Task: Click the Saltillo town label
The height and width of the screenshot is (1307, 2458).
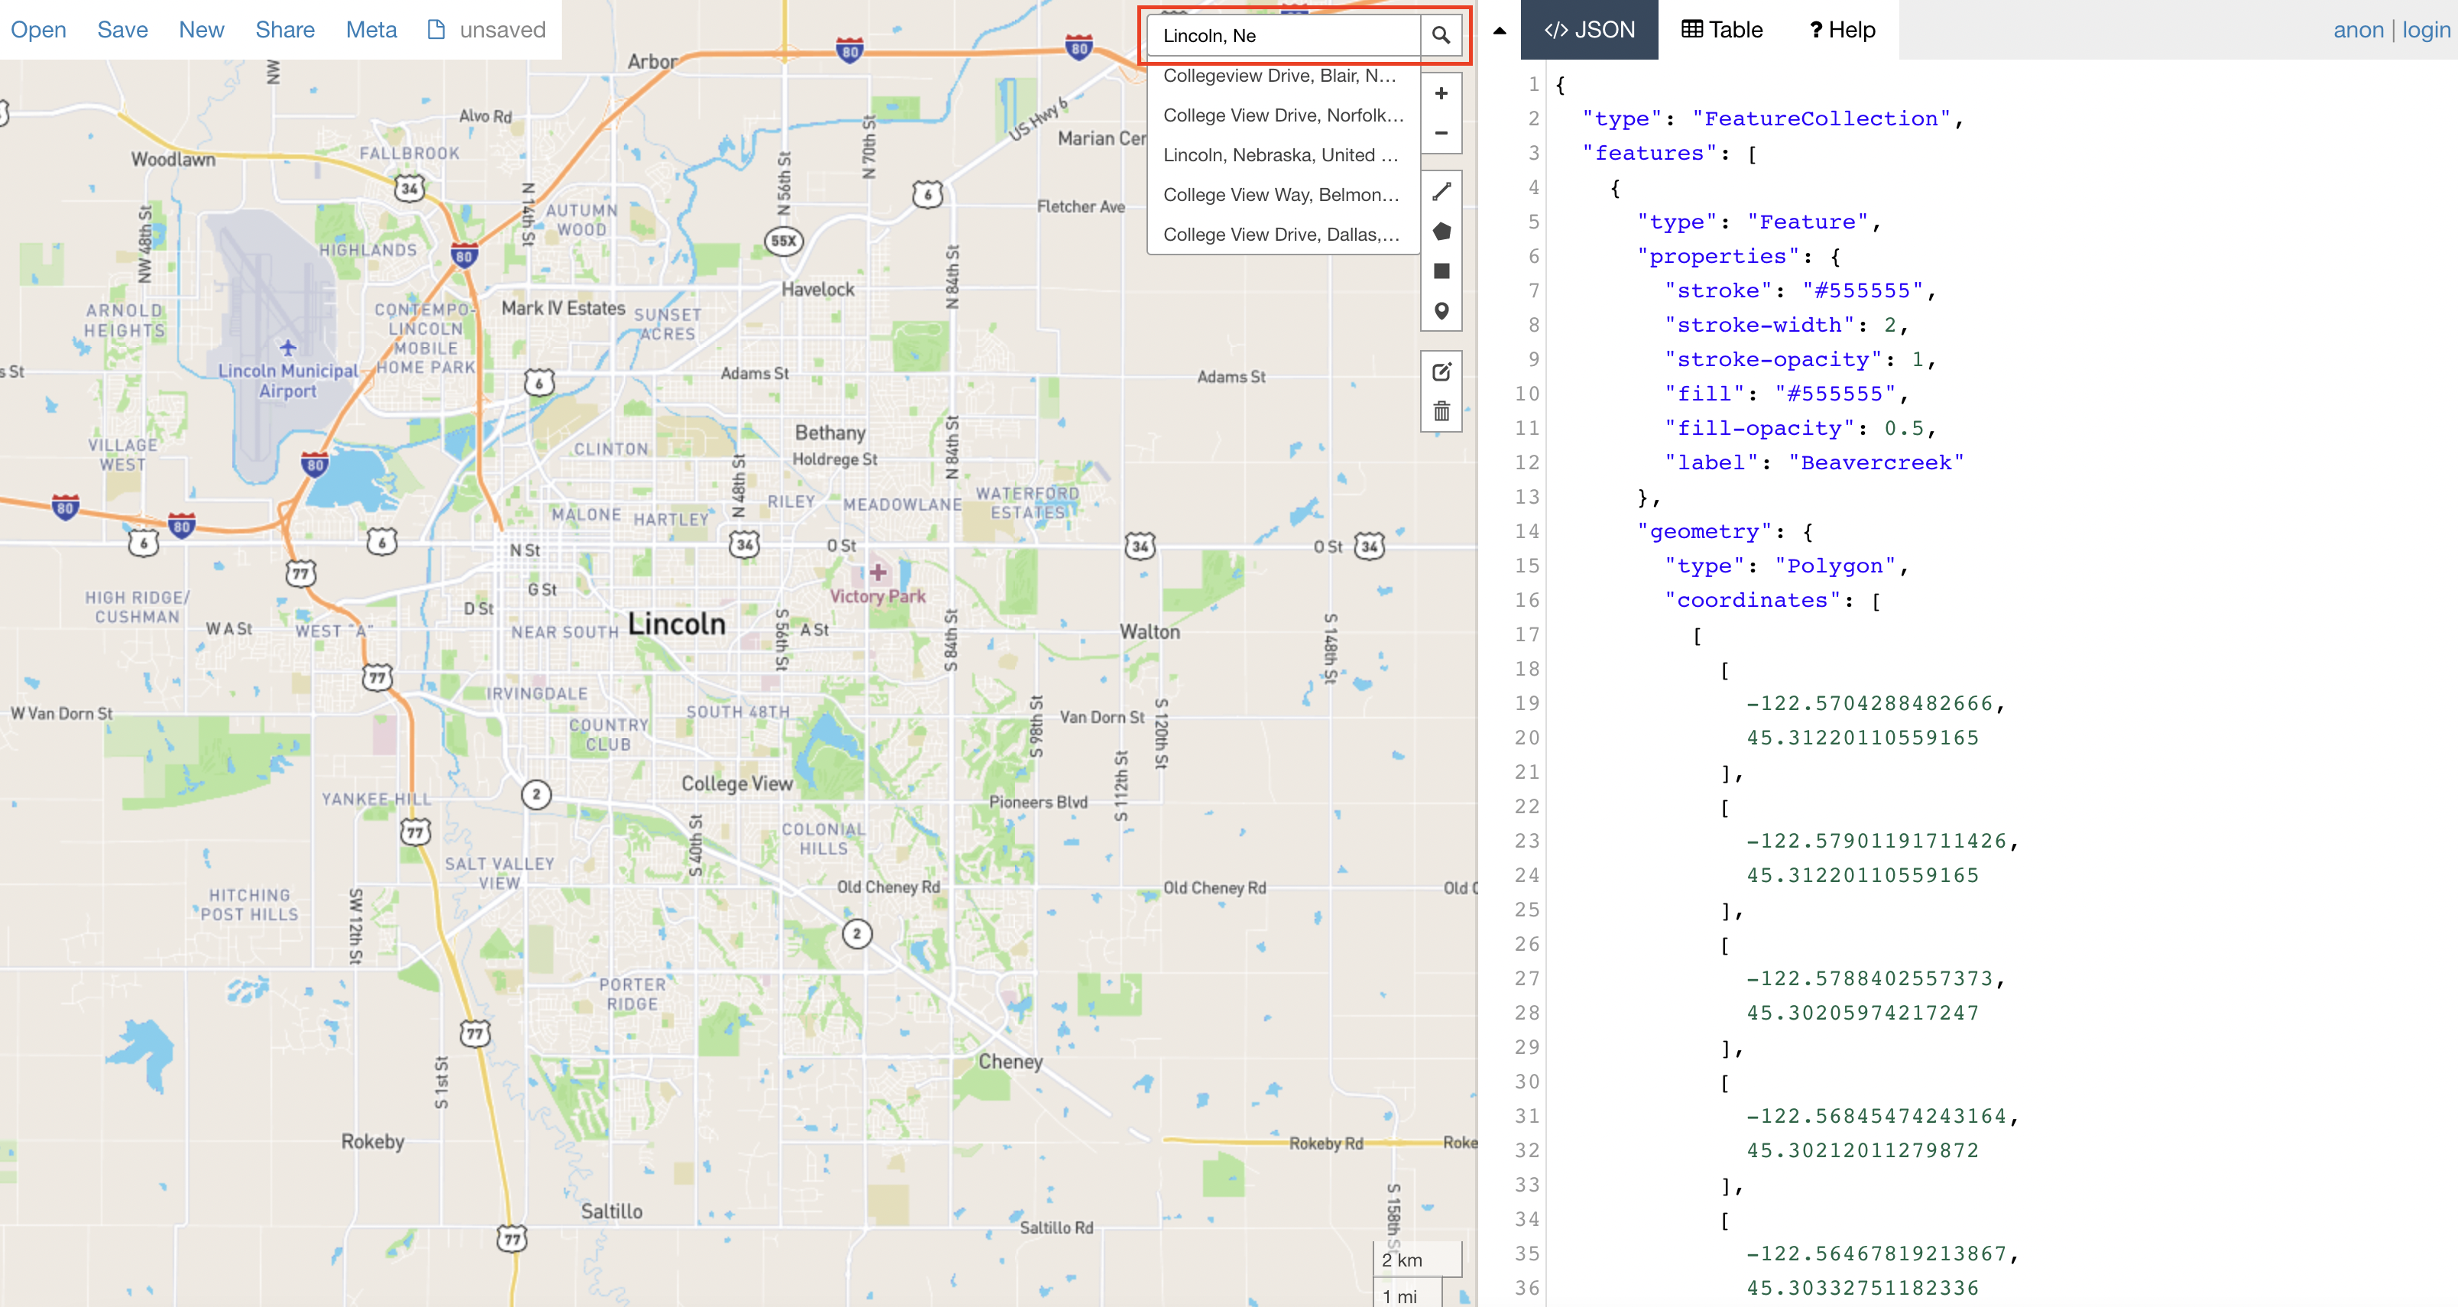Action: 611,1211
